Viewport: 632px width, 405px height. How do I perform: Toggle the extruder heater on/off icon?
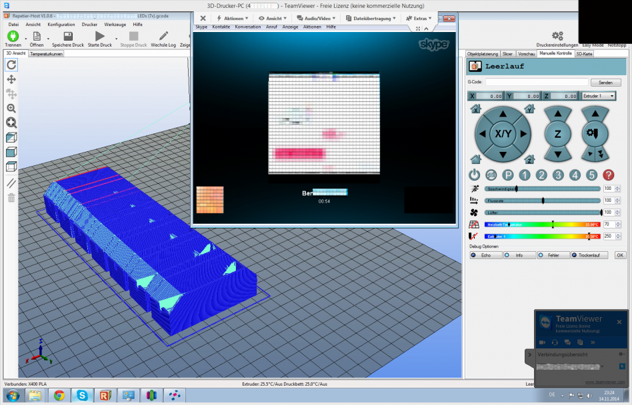click(474, 236)
